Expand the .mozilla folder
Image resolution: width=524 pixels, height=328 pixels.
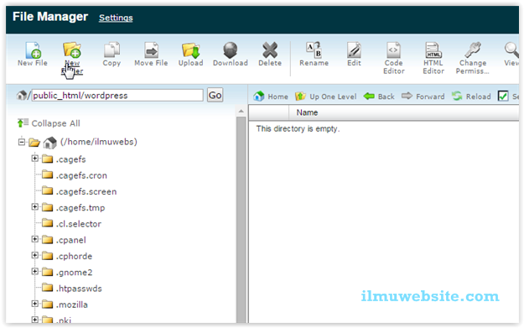click(x=34, y=304)
